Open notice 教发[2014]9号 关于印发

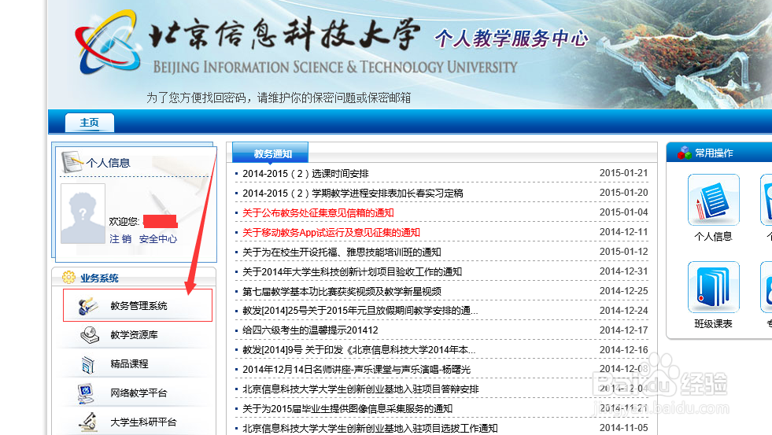359,350
